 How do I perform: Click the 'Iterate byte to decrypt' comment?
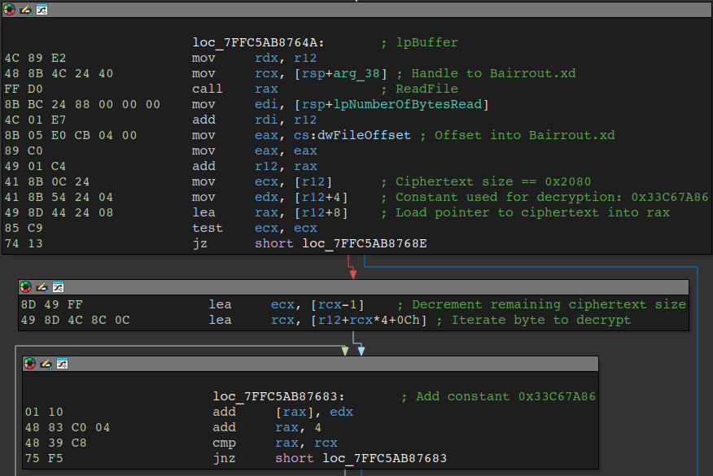pyautogui.click(x=533, y=320)
